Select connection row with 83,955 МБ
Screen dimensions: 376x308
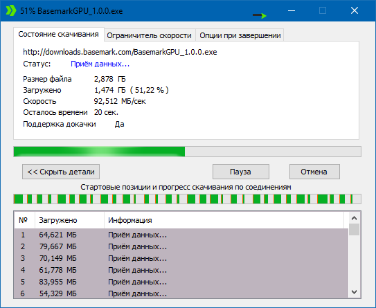[181, 282]
